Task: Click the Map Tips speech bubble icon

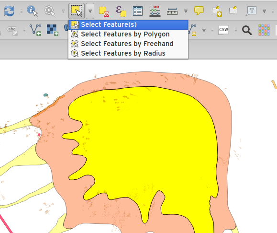Action: pyautogui.click(x=199, y=11)
